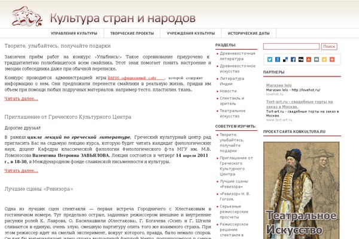The image size is (359, 239).
Task: Open the Серьезные режиссерские просчеты sidebar link
Action: [234, 212]
